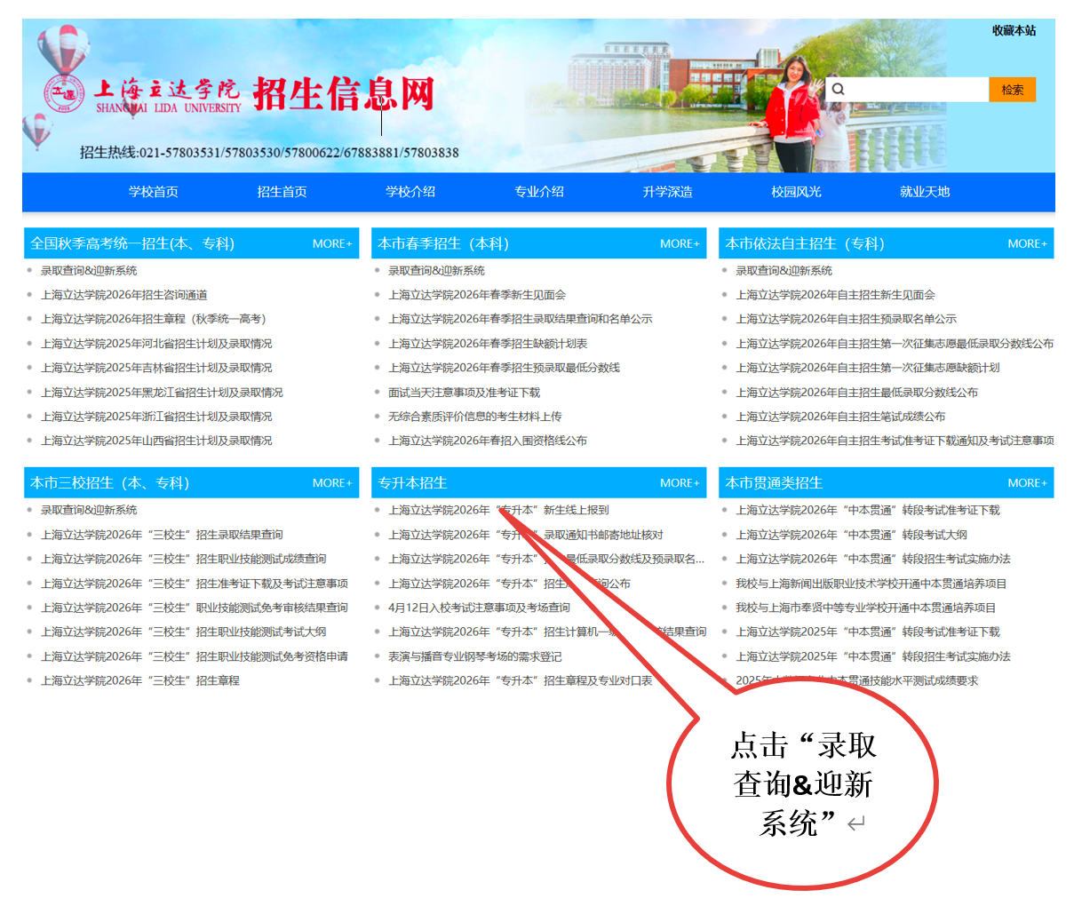Open 学校介绍 navigation item

(x=410, y=191)
